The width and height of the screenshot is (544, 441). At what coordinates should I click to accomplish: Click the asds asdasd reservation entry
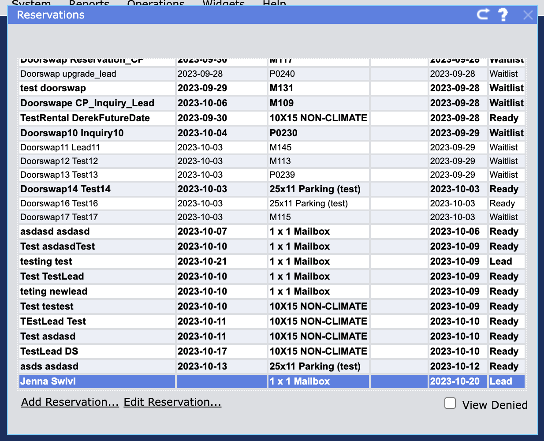[x=49, y=366]
